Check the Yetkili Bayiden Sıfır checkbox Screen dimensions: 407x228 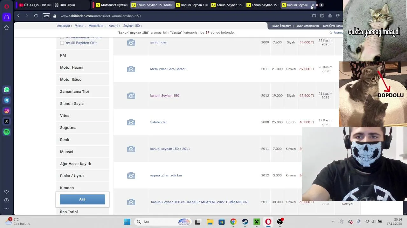(62, 43)
